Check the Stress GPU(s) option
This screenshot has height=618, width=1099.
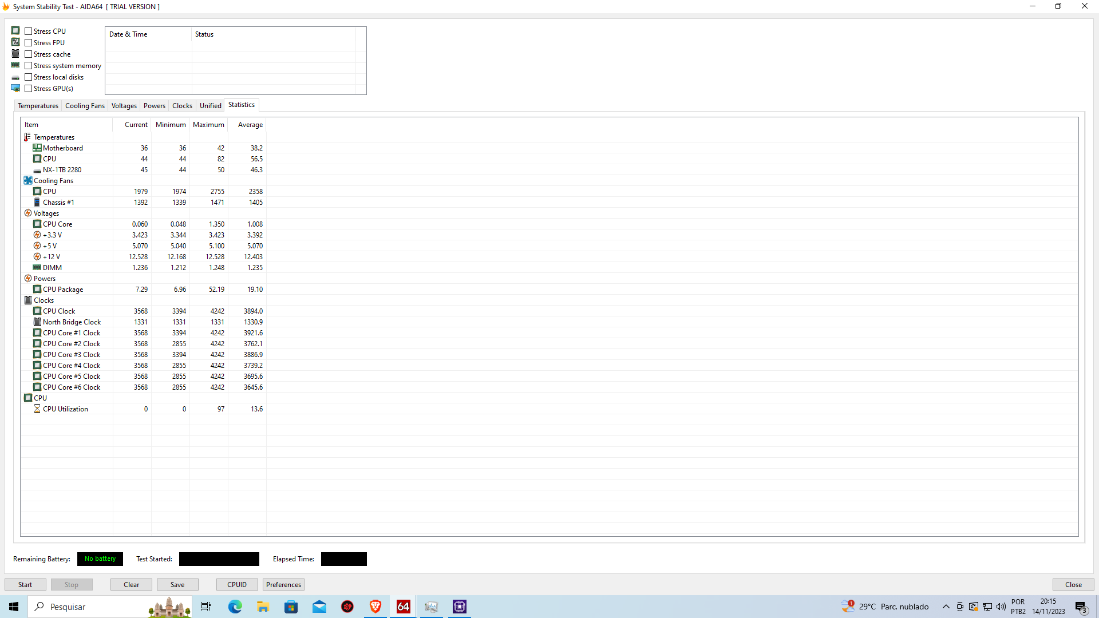pyautogui.click(x=28, y=89)
